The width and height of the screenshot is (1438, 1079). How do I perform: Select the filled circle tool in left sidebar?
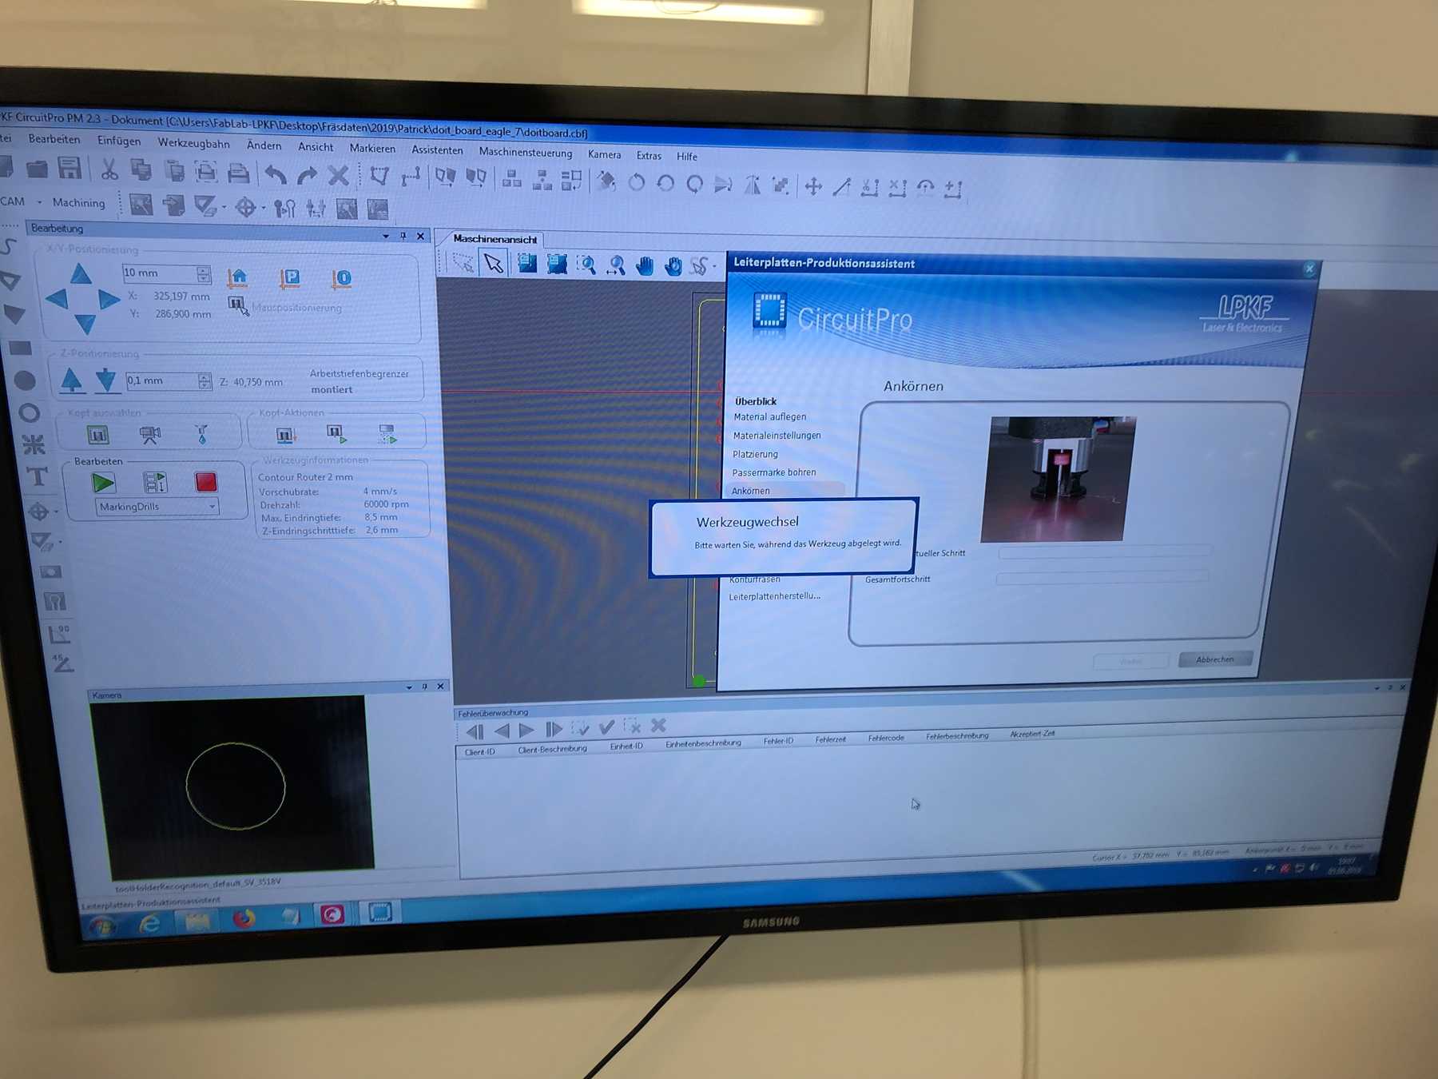[25, 381]
